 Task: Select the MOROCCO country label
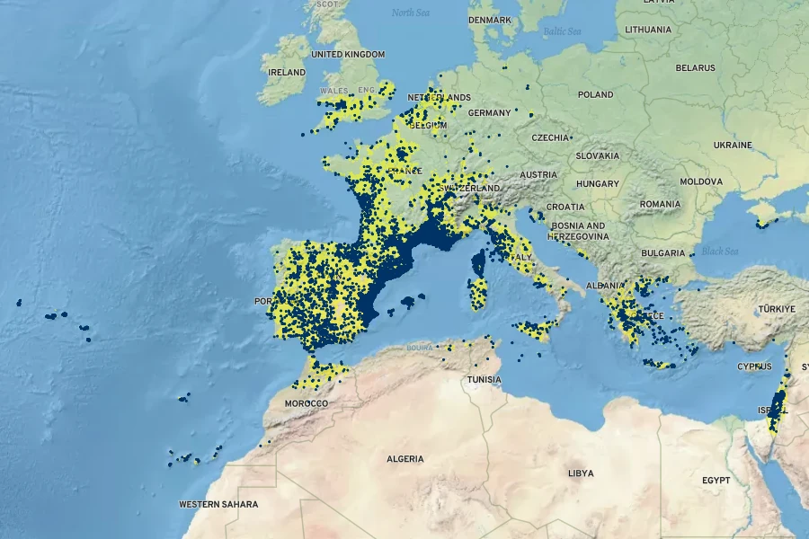307,404
